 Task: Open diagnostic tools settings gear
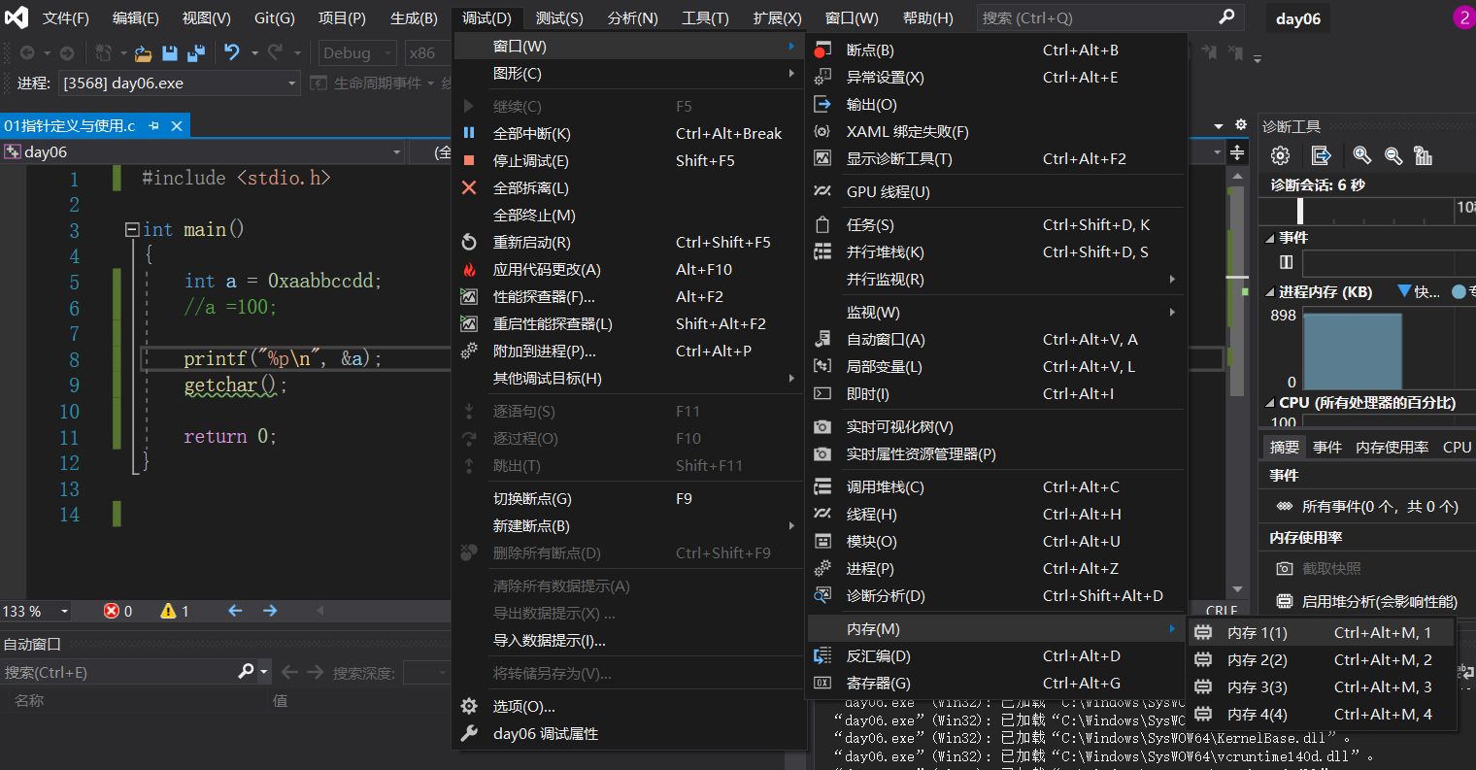(1280, 155)
